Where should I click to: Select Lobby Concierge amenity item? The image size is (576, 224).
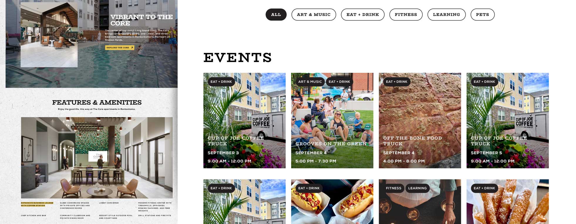[x=109, y=203]
